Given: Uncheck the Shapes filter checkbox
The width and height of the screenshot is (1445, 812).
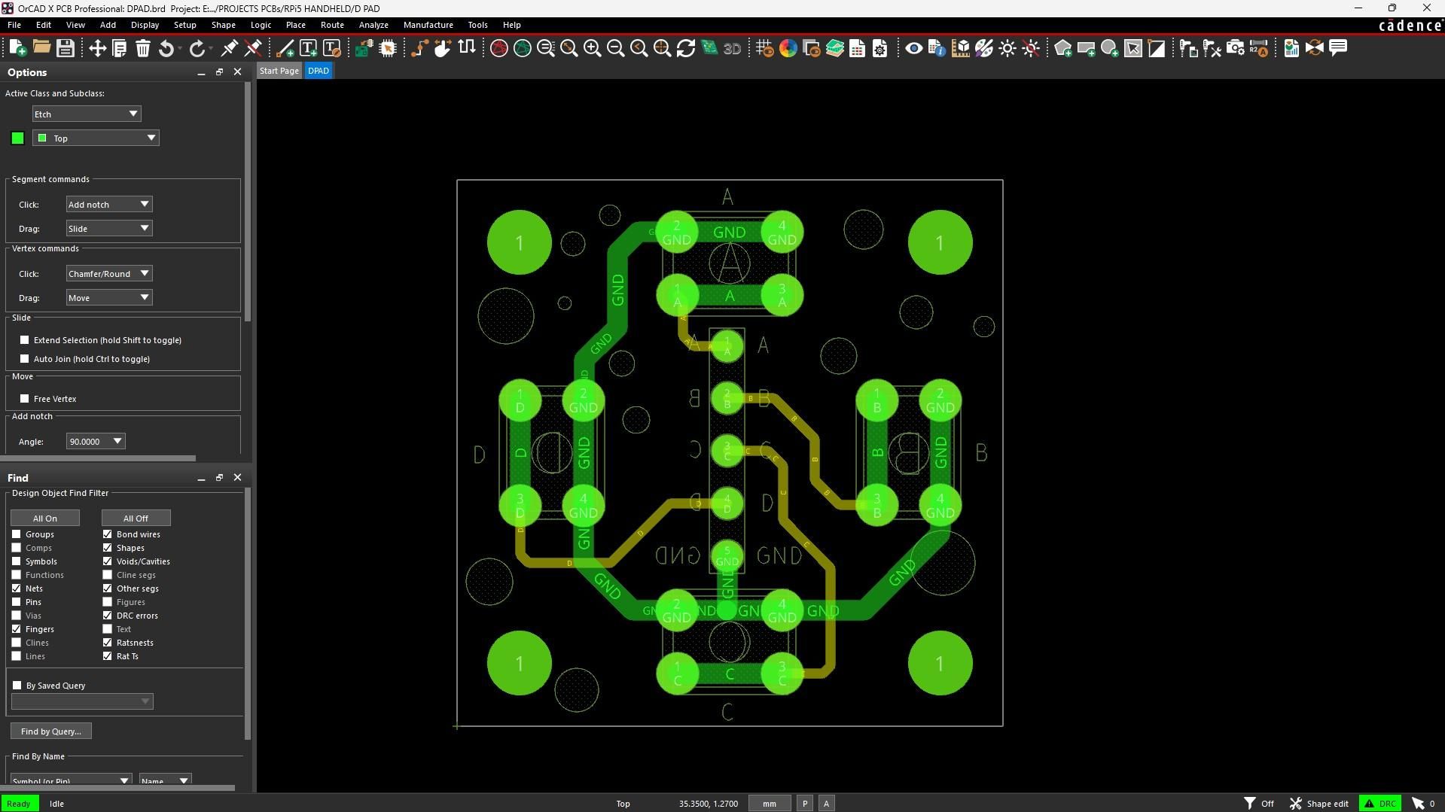Looking at the screenshot, I should coord(108,548).
